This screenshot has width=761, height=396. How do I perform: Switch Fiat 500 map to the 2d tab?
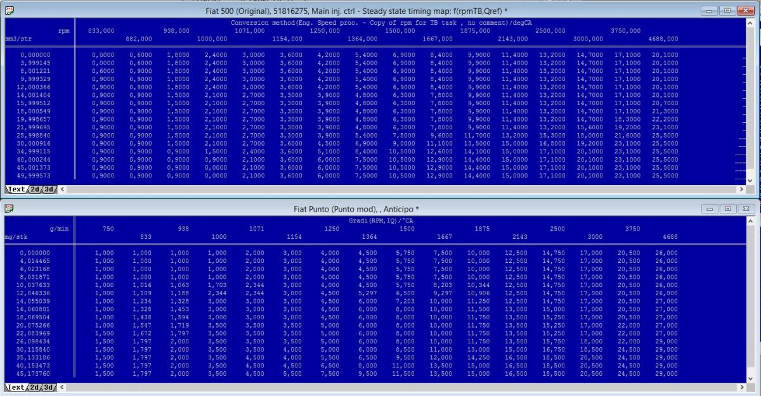pos(35,189)
